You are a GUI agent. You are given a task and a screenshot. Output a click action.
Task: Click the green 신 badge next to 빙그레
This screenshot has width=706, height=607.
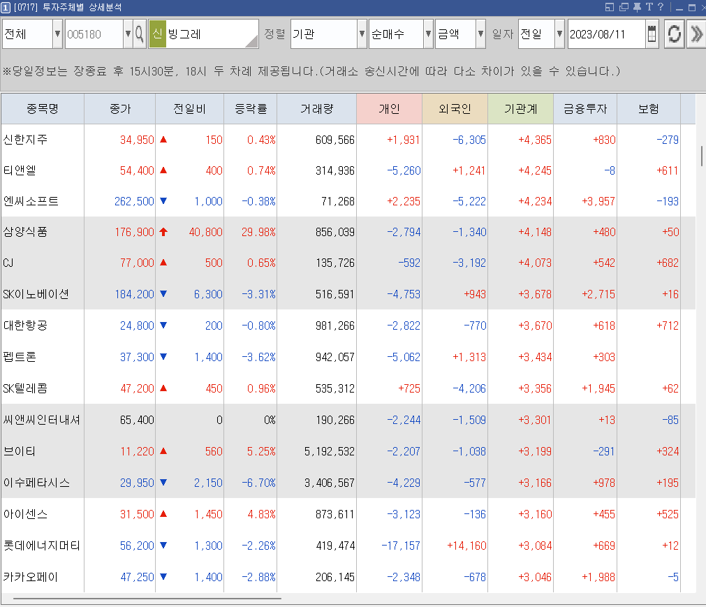pyautogui.click(x=157, y=34)
